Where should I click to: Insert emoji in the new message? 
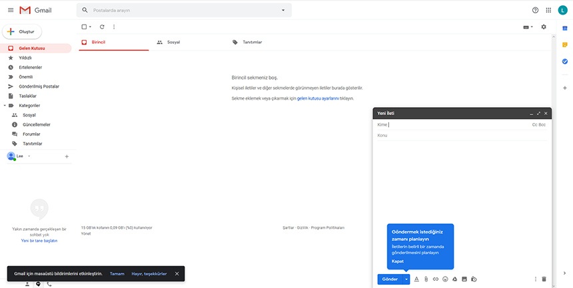click(445, 279)
